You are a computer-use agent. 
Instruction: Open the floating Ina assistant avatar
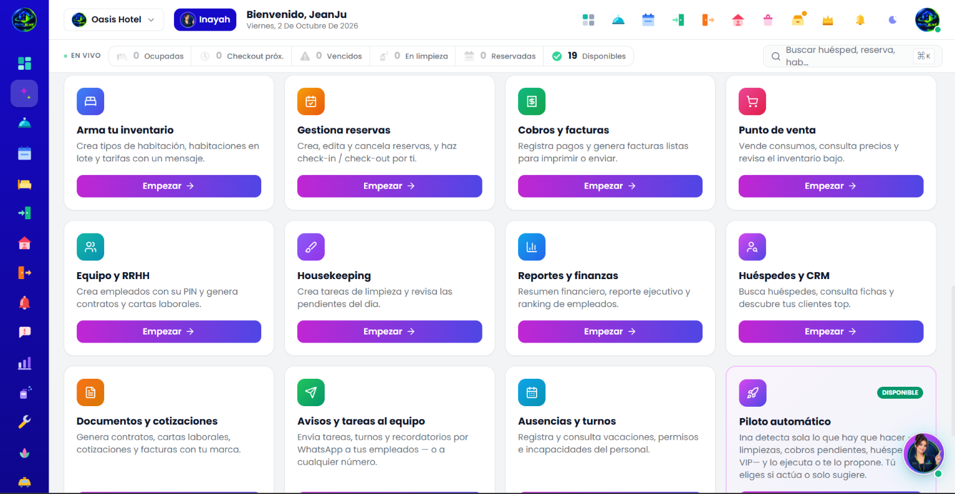[x=924, y=453]
